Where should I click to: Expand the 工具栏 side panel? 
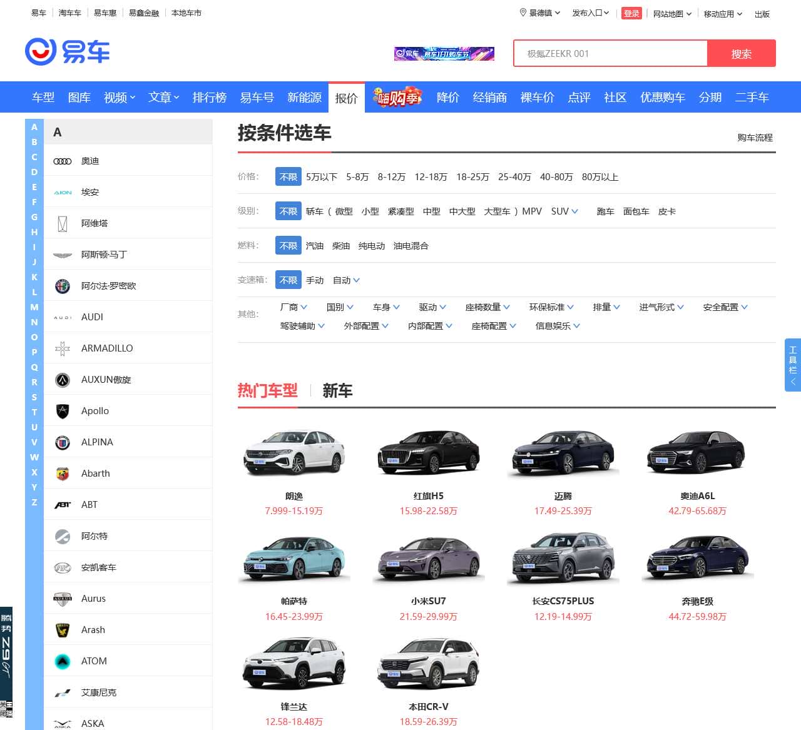coord(793,365)
